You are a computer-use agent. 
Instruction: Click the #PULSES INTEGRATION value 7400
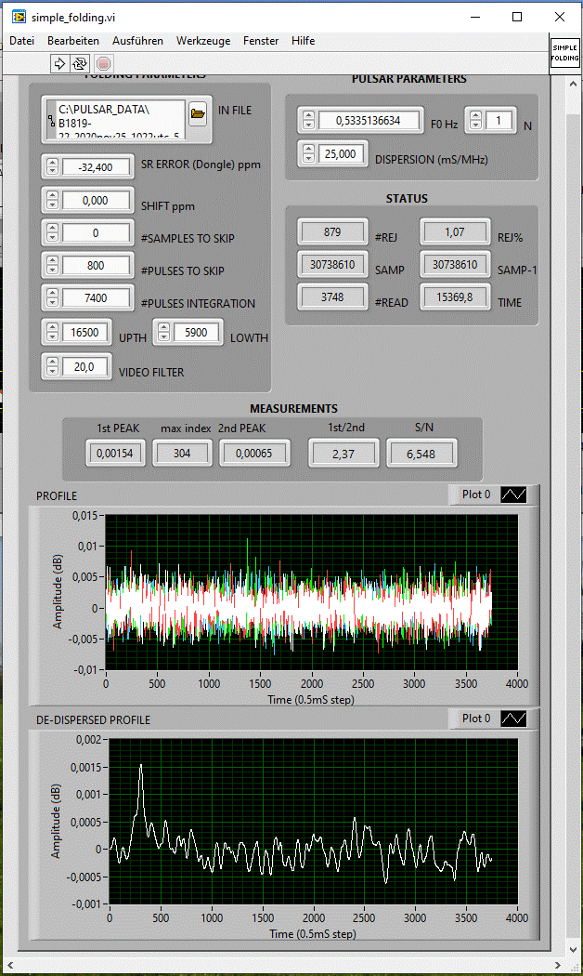[x=96, y=297]
